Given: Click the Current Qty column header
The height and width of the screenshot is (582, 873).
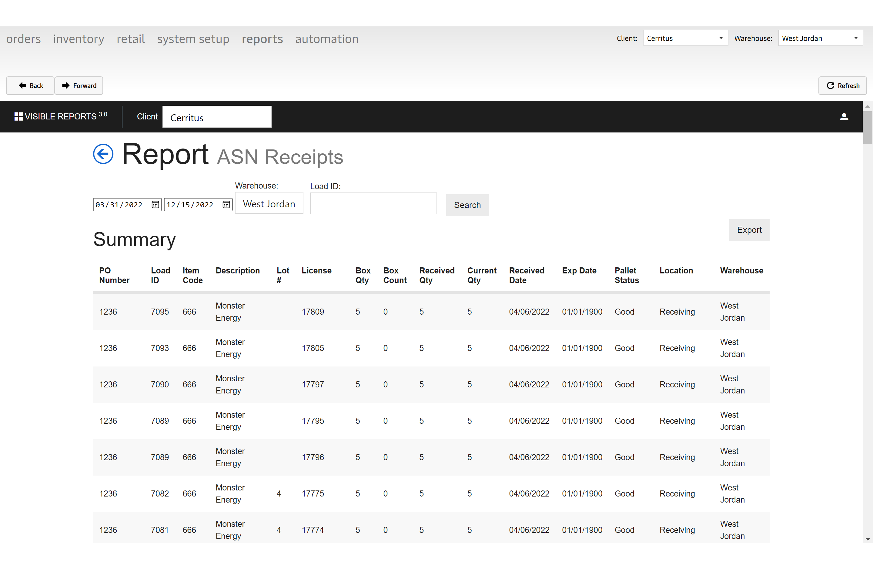Looking at the screenshot, I should tap(482, 276).
